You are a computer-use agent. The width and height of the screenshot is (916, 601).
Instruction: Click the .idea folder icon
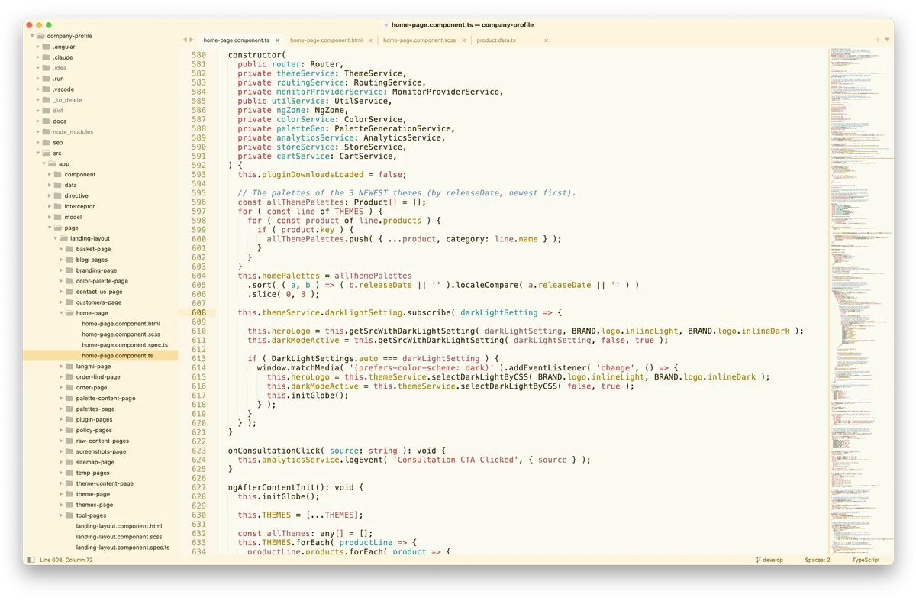pyautogui.click(x=46, y=68)
